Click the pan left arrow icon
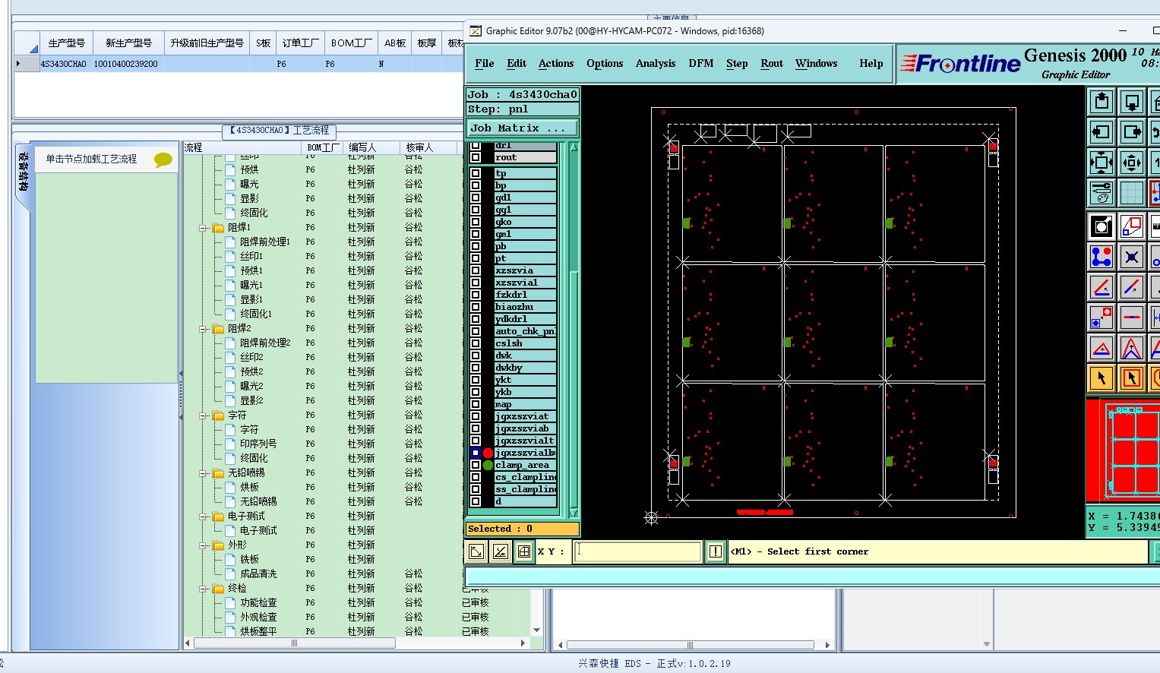Screen dimensions: 1160x673 (1102, 132)
